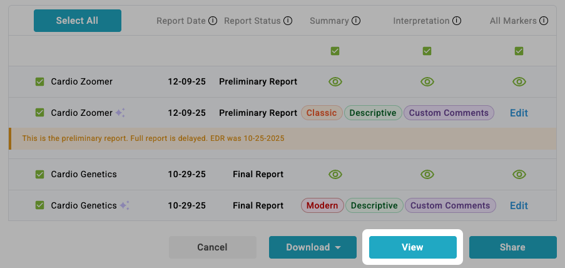Click the Modern style tag
Image resolution: width=565 pixels, height=268 pixels.
[x=322, y=205]
